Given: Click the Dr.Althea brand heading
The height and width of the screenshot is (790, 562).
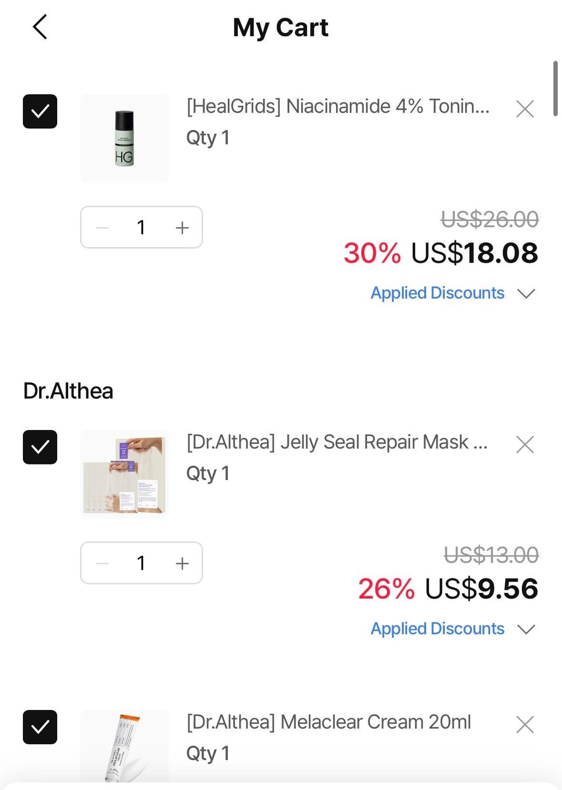Looking at the screenshot, I should click(68, 391).
